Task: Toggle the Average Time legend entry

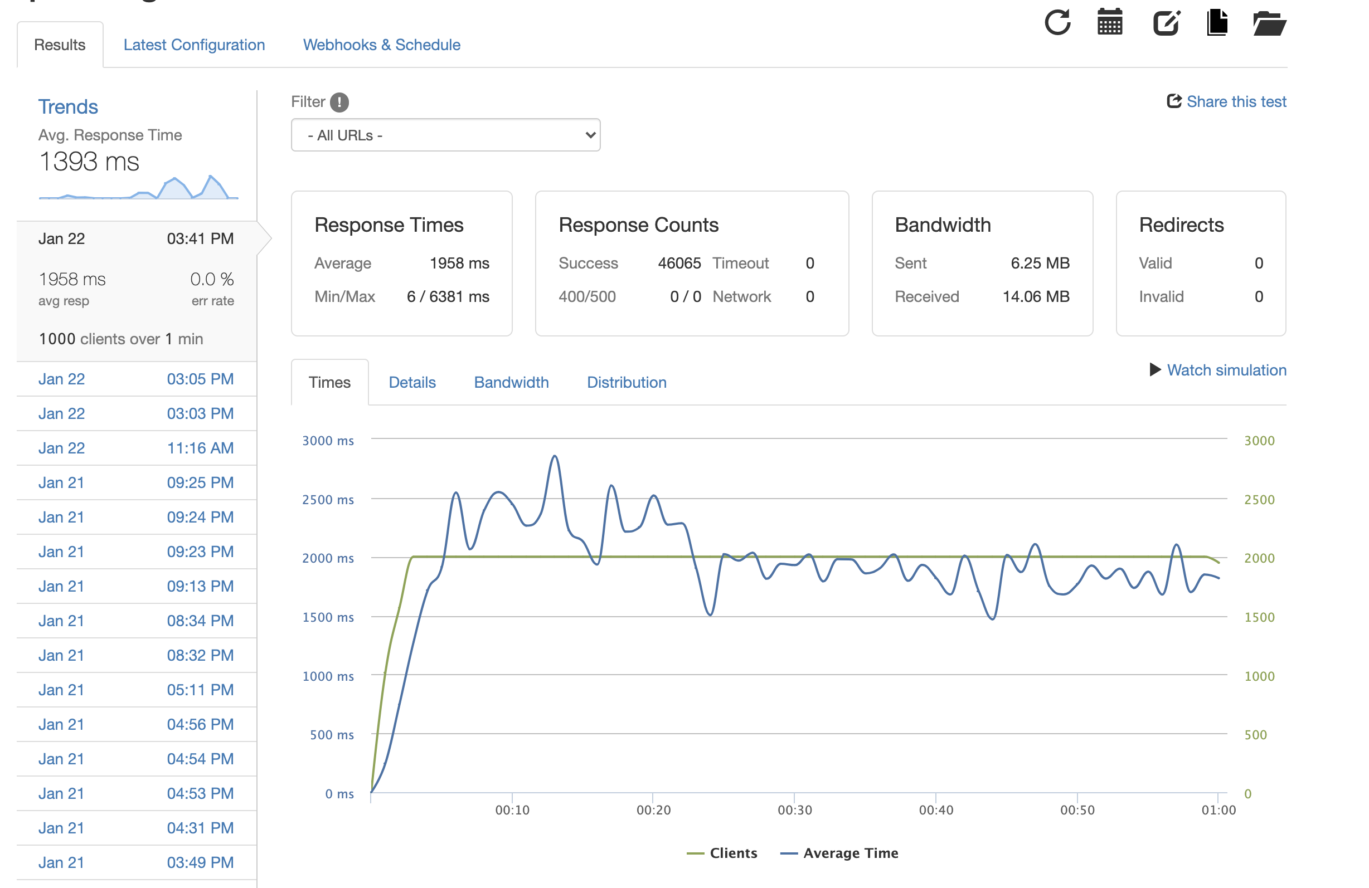Action: 839,853
